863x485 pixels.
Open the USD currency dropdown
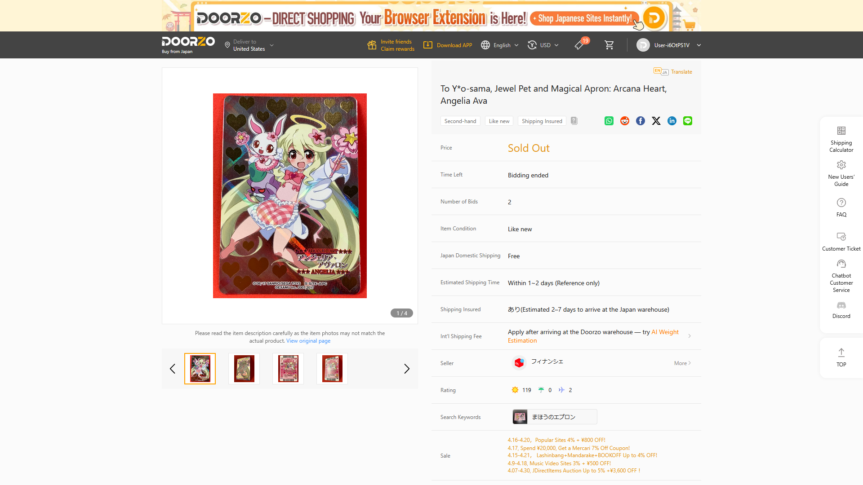point(543,45)
